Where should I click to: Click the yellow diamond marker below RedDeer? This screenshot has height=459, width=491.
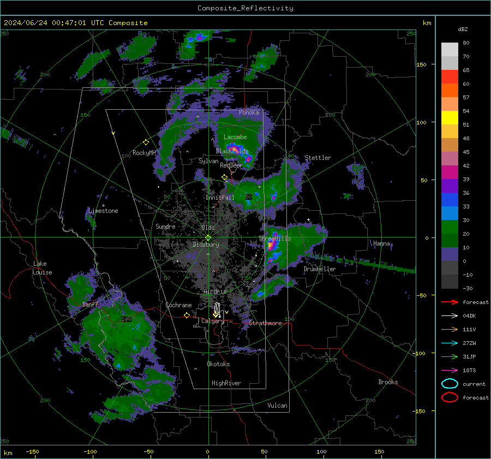point(225,177)
